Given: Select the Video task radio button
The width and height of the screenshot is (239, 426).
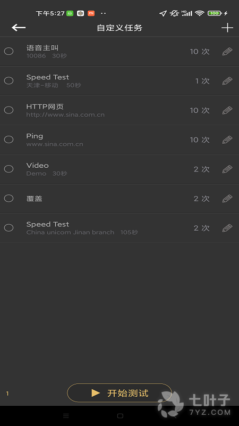Looking at the screenshot, I should point(8,169).
